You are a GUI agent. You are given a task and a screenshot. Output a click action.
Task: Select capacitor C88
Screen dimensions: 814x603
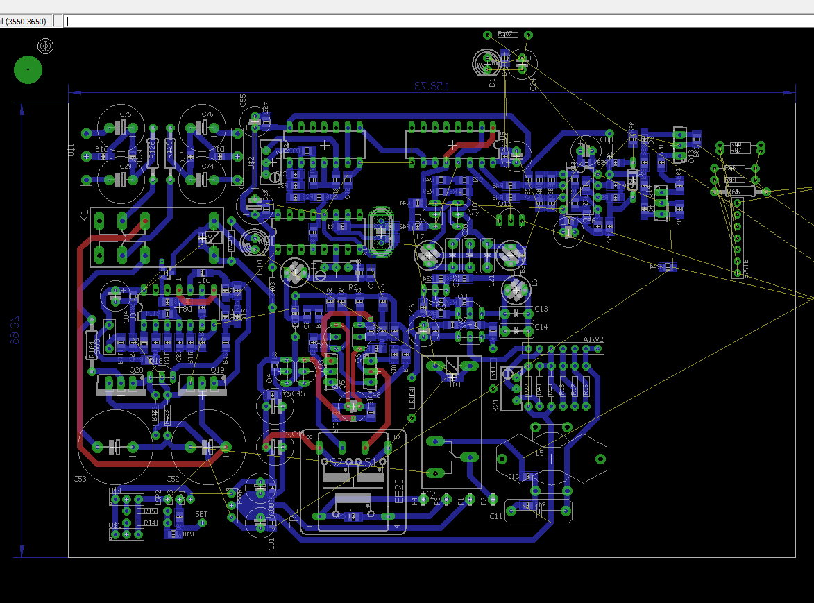(x=585, y=151)
